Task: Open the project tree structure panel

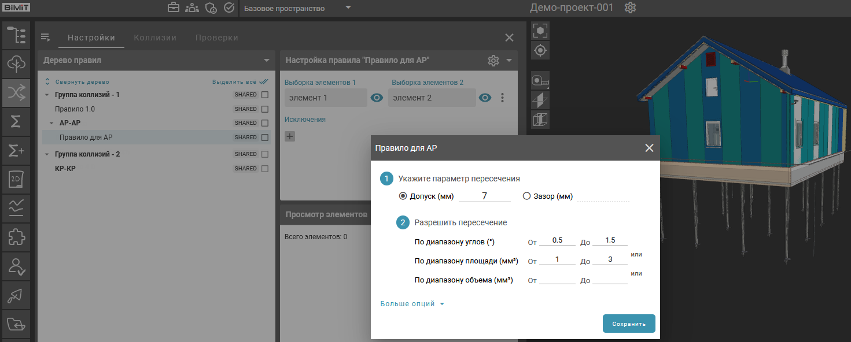Action: (16, 35)
